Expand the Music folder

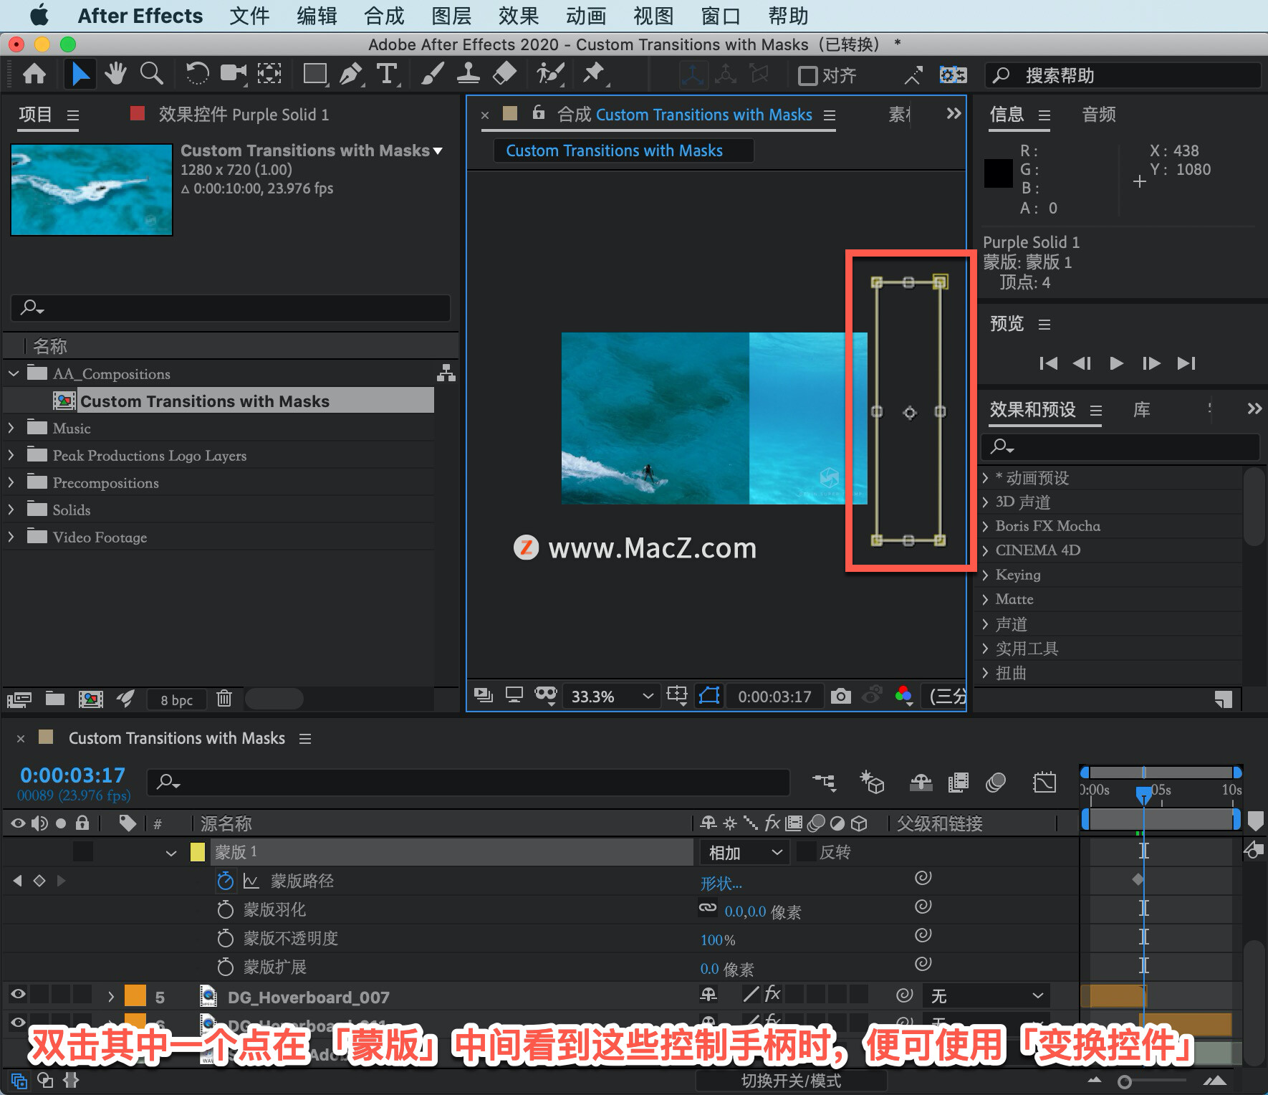[11, 428]
